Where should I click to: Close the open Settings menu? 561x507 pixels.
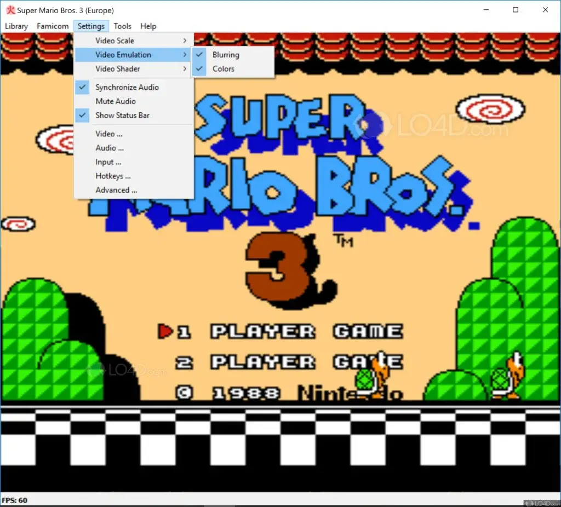(91, 26)
